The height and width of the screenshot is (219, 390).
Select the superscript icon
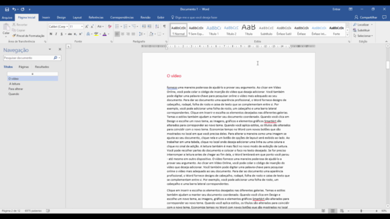80,34
